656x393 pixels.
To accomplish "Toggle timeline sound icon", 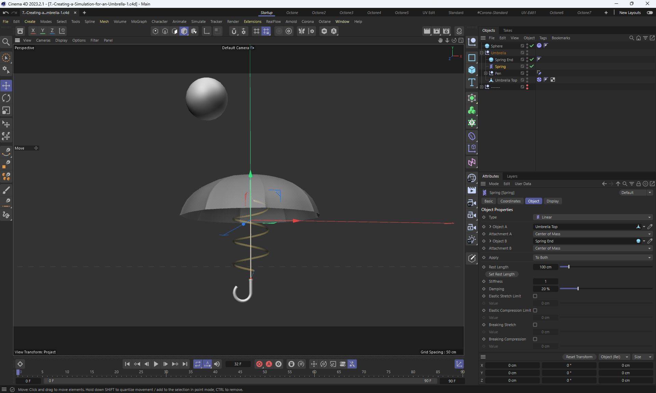I will 217,364.
